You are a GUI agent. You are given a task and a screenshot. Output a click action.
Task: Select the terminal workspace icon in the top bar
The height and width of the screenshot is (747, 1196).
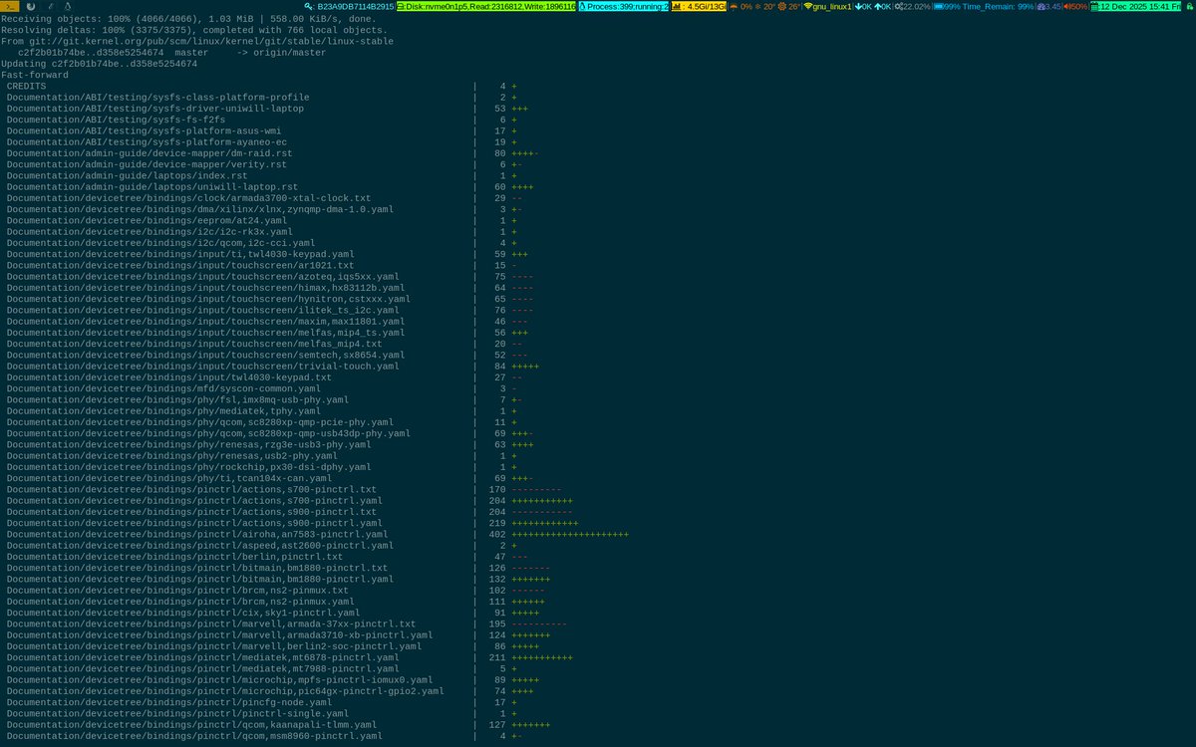coord(11,6)
